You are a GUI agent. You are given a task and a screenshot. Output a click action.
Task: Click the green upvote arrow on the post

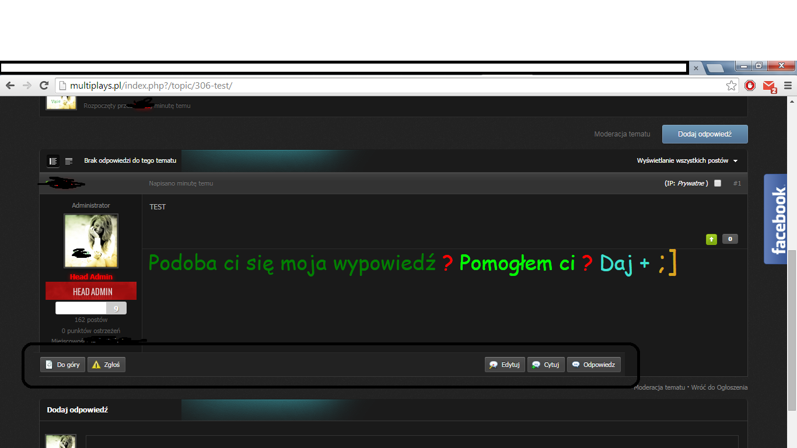(711, 239)
